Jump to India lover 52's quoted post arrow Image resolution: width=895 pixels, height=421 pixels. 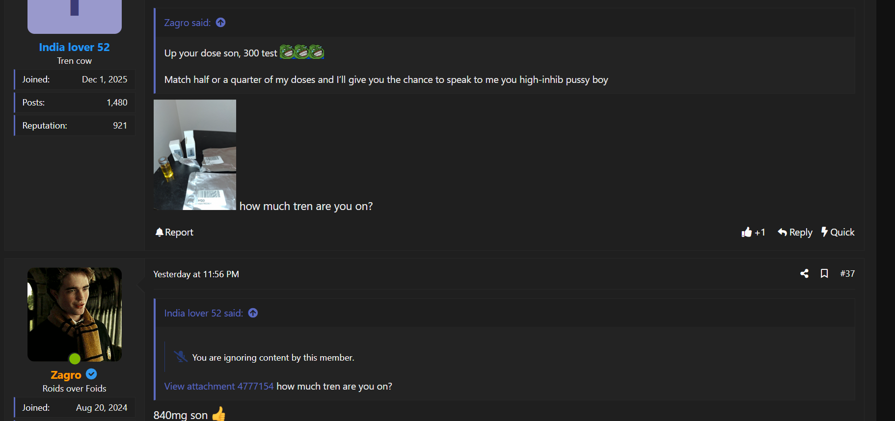coord(253,313)
